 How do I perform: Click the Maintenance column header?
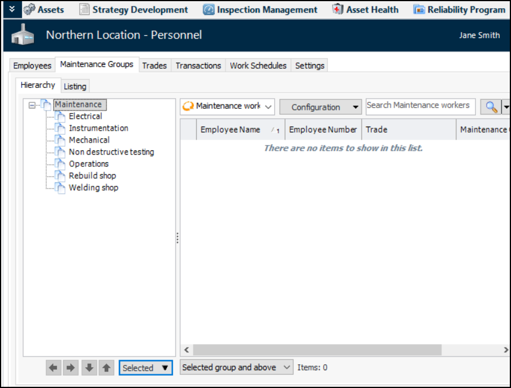(x=483, y=130)
